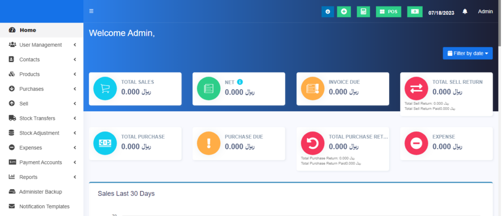Click the NET info icon
Screen dimensions: 502x216
pyautogui.click(x=240, y=82)
